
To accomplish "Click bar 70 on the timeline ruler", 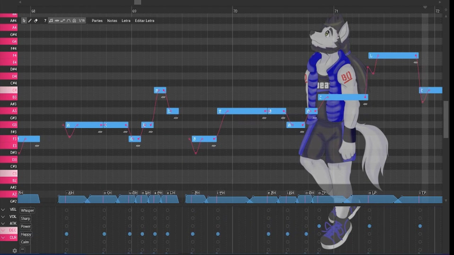I will [235, 11].
